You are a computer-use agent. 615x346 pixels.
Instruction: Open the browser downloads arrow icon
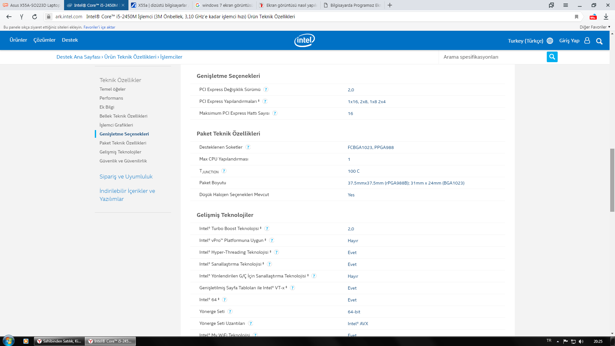coord(606,17)
